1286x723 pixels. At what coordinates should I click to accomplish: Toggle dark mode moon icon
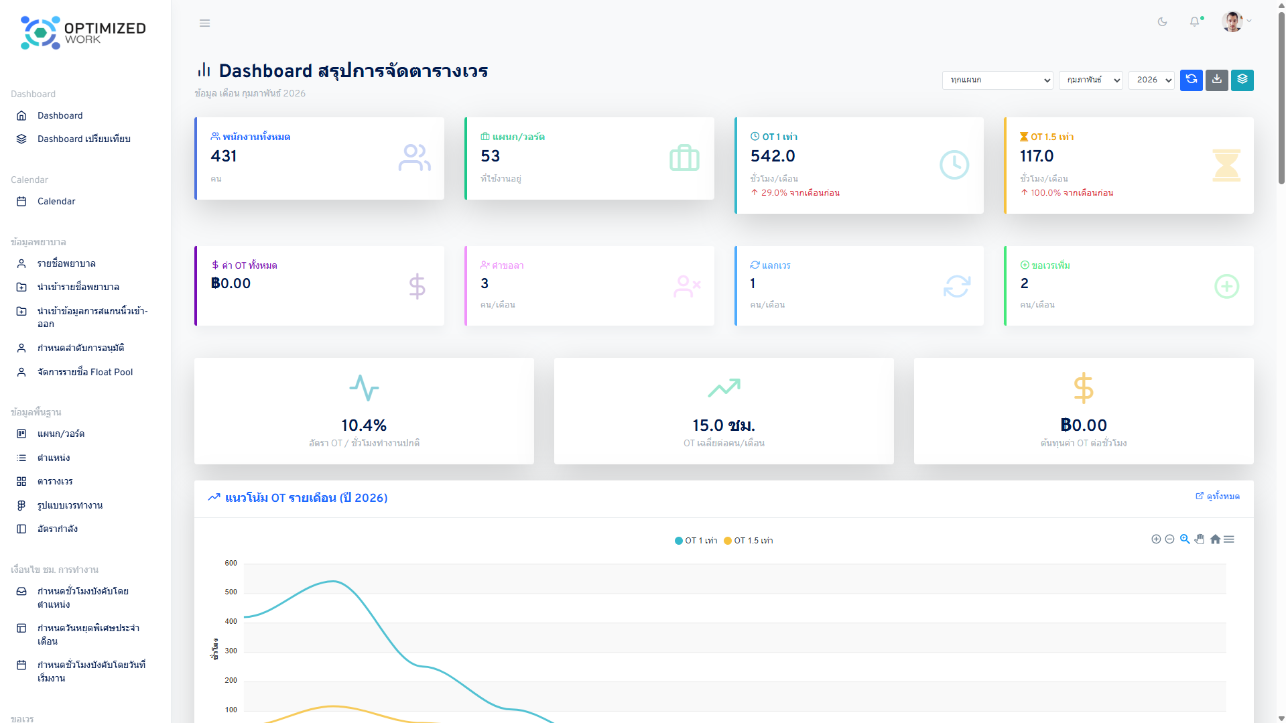[x=1163, y=22]
